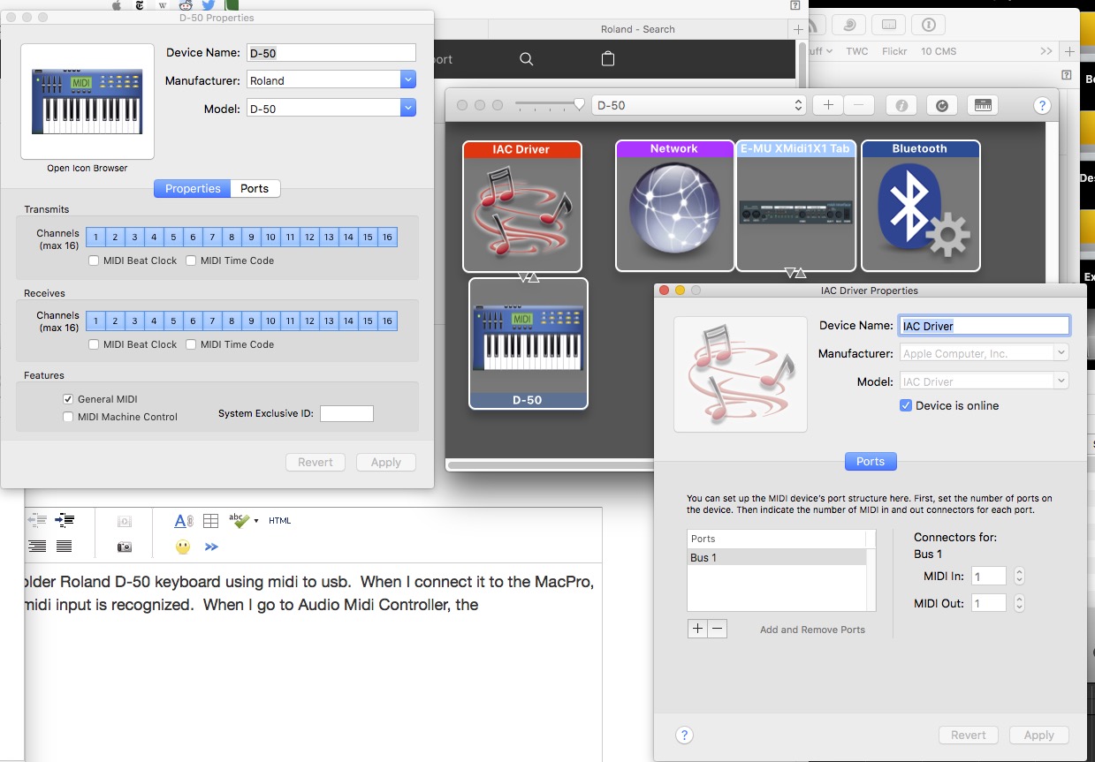
Task: Enable MIDI Machine Control
Action: coord(68,416)
